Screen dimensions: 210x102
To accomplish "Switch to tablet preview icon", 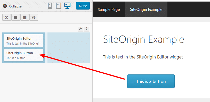I will pyautogui.click(x=59, y=6).
